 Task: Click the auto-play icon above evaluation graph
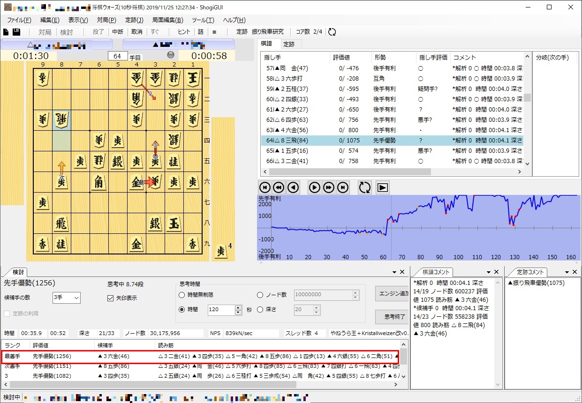pos(382,187)
